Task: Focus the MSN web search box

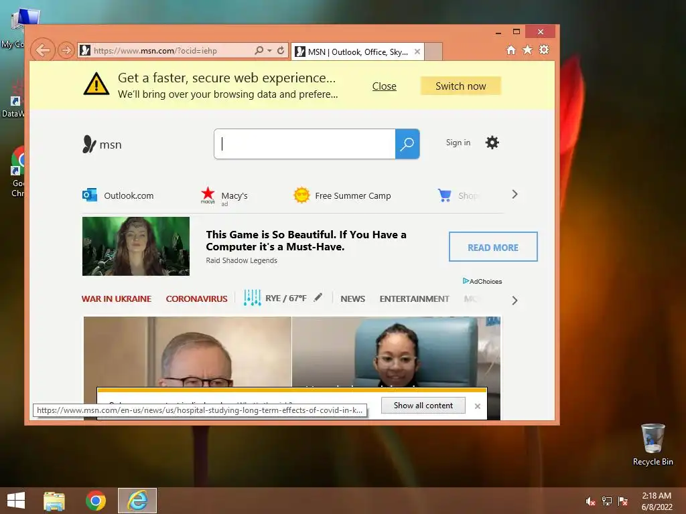Action: (x=305, y=144)
